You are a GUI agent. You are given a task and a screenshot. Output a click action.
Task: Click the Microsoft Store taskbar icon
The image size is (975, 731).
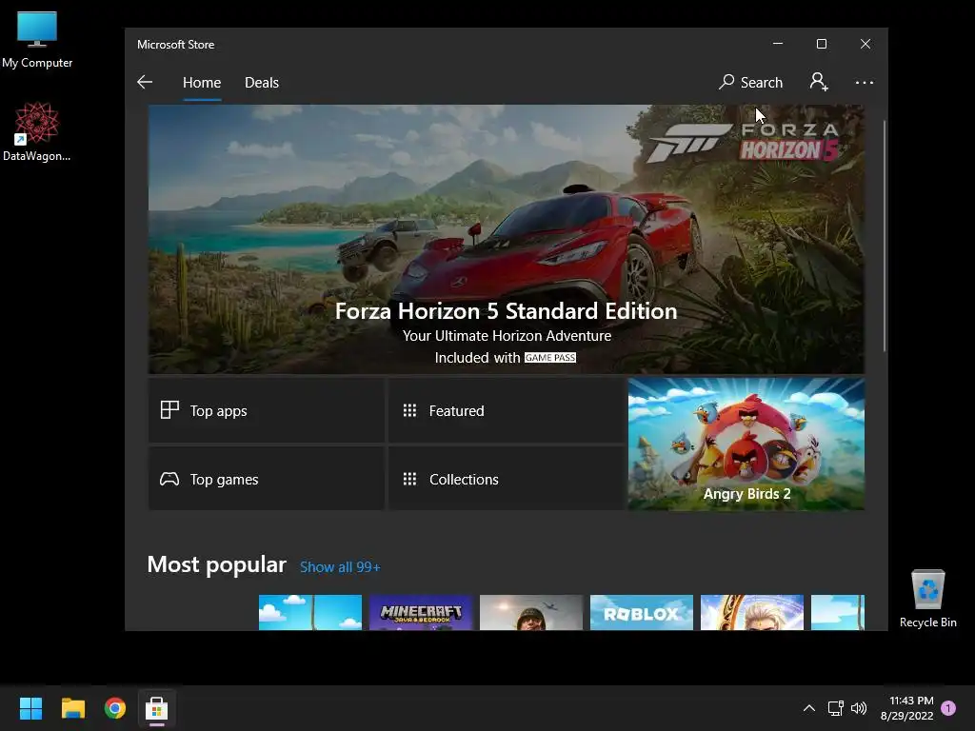pyautogui.click(x=157, y=708)
